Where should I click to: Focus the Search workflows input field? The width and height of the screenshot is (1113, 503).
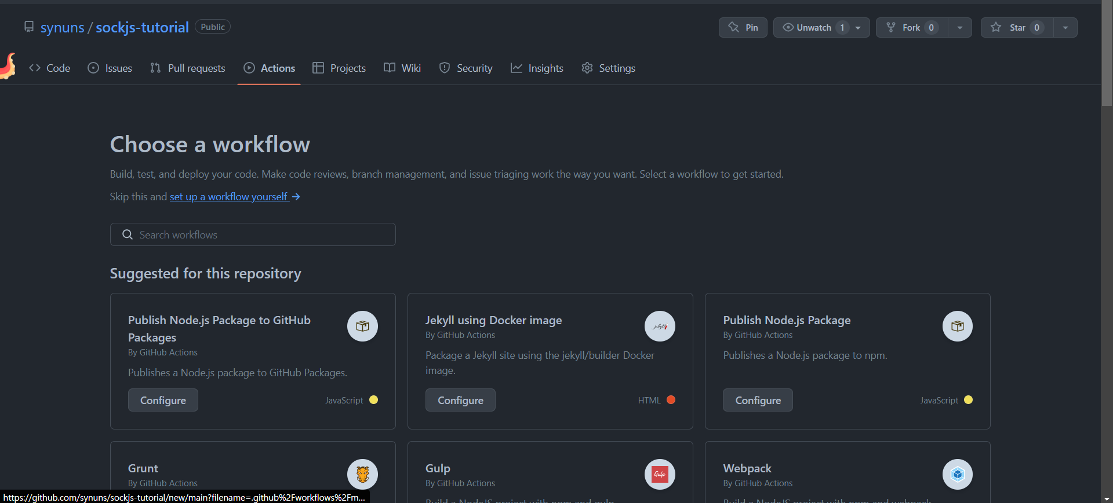click(253, 234)
